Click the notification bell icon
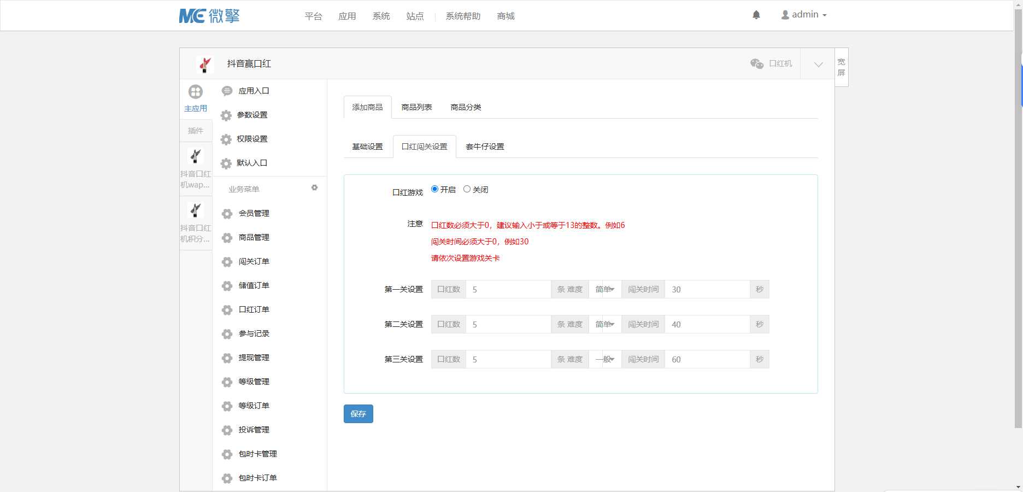The image size is (1023, 492). (x=756, y=15)
